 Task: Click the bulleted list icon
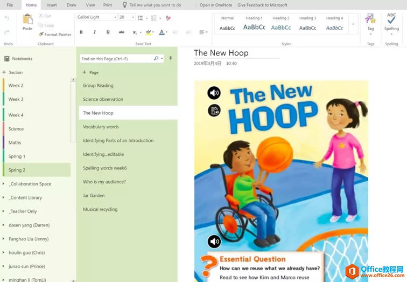[141, 18]
